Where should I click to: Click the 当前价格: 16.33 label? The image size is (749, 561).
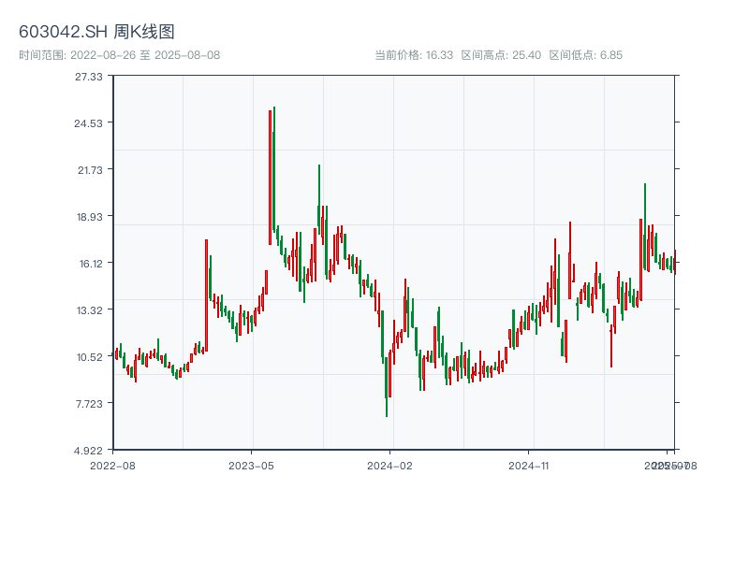click(414, 55)
